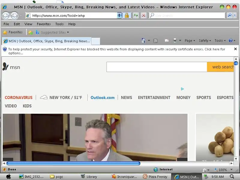The image size is (240, 180).
Task: Open the Safety dropdown menu
Action: [205, 40]
